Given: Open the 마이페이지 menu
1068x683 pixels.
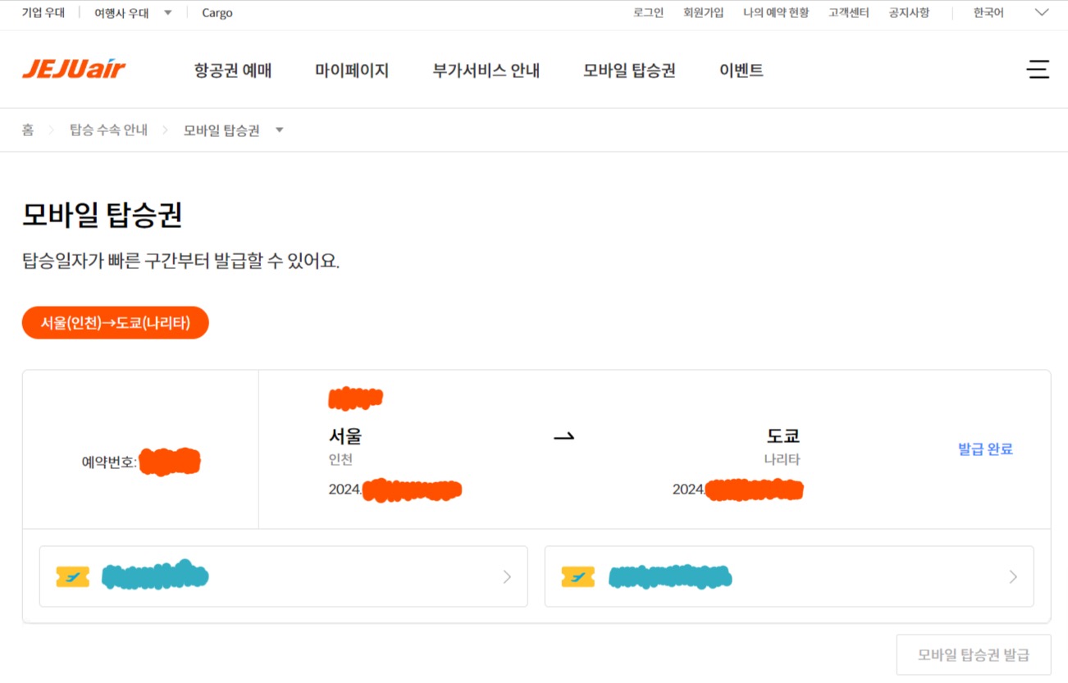Looking at the screenshot, I should pos(352,71).
